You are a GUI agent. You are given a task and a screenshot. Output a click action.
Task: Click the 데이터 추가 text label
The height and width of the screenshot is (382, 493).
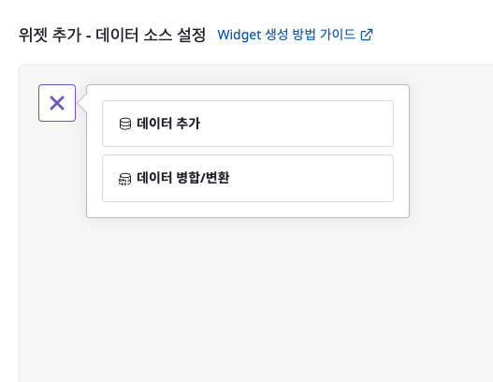168,124
